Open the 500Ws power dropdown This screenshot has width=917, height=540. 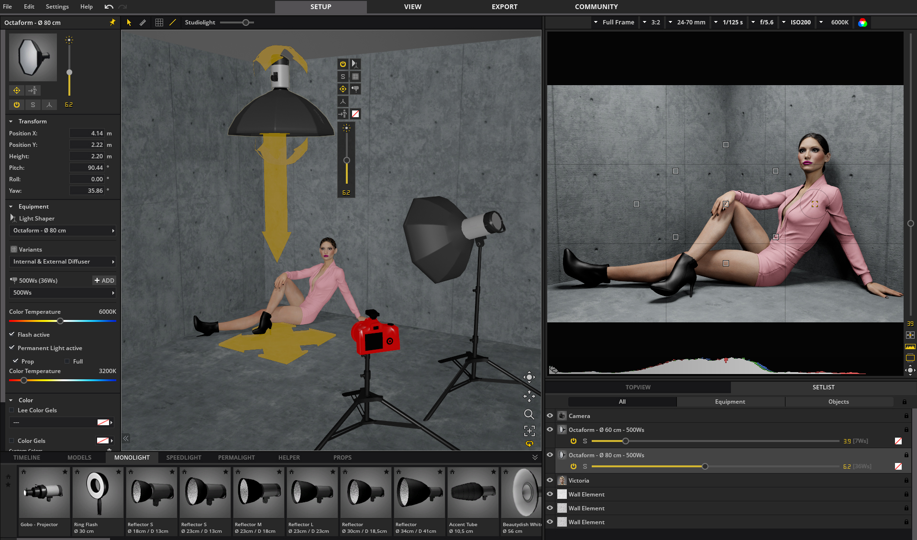(x=63, y=293)
